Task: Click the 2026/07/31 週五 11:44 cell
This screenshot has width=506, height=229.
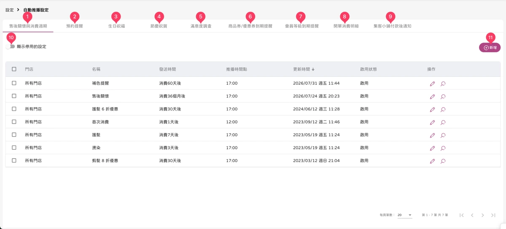Action: click(316, 83)
